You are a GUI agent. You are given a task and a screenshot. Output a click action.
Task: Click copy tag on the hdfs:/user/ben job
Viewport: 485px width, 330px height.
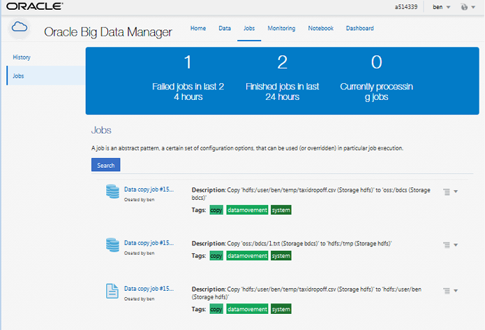coord(216,309)
